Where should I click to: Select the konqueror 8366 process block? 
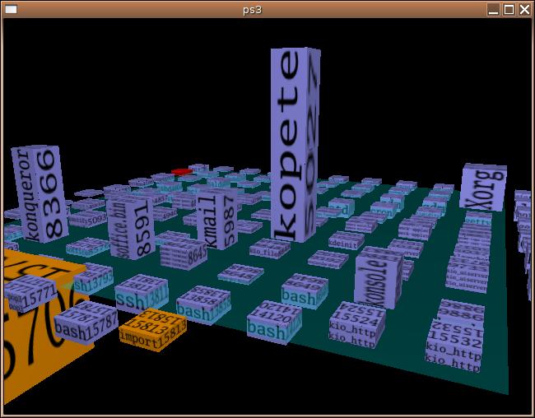coord(37,193)
